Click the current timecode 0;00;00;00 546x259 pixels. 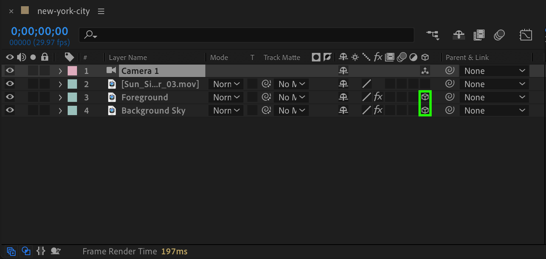coord(39,31)
